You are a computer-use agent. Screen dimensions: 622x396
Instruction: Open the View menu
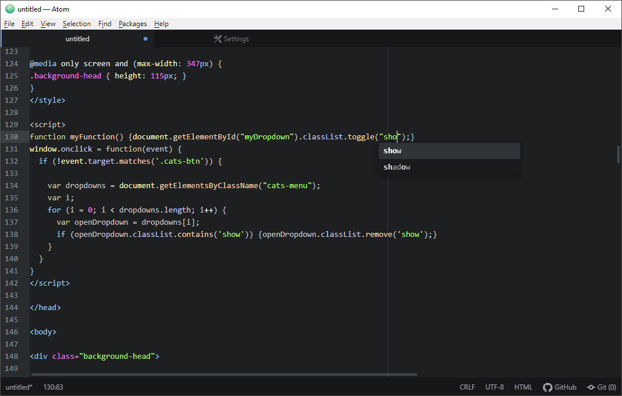[48, 24]
